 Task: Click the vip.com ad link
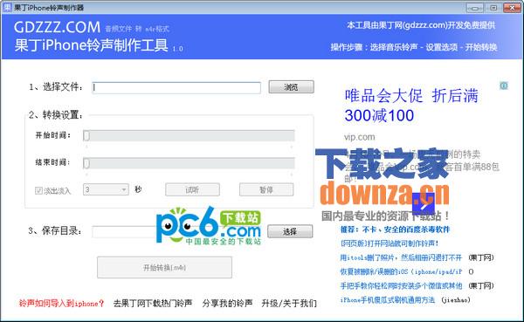[360, 137]
